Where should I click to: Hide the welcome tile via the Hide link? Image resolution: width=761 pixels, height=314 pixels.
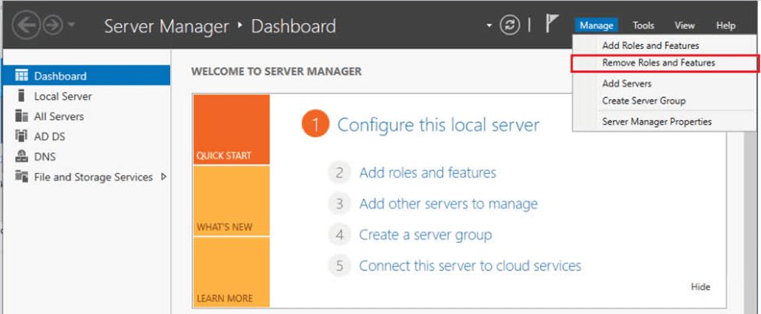[700, 287]
